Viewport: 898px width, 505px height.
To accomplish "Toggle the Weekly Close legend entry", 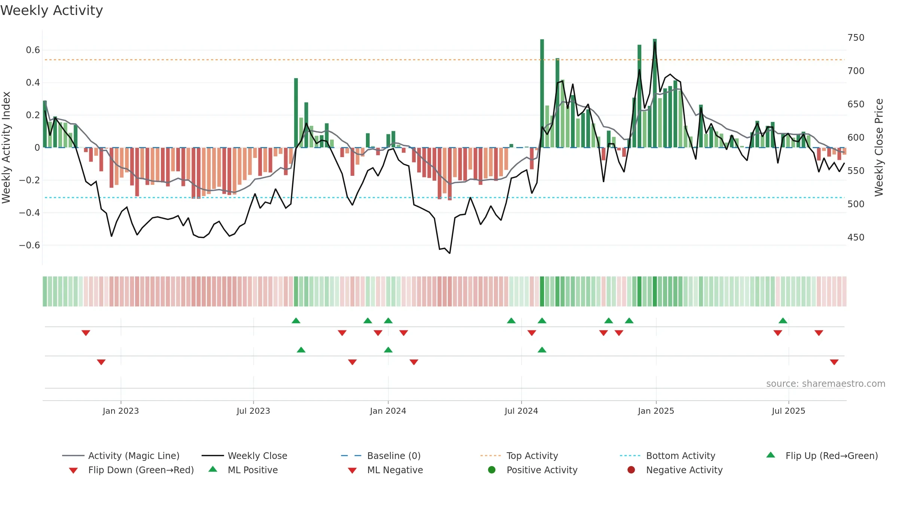I will (x=244, y=456).
